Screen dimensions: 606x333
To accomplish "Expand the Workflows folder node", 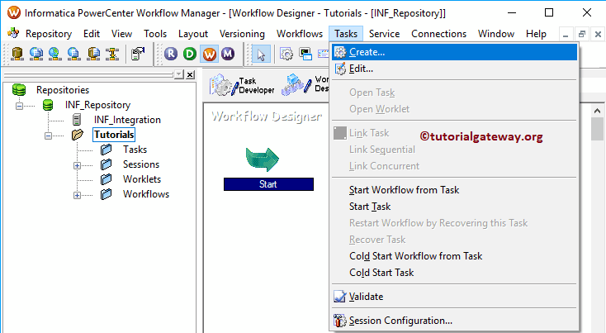I will click(77, 195).
